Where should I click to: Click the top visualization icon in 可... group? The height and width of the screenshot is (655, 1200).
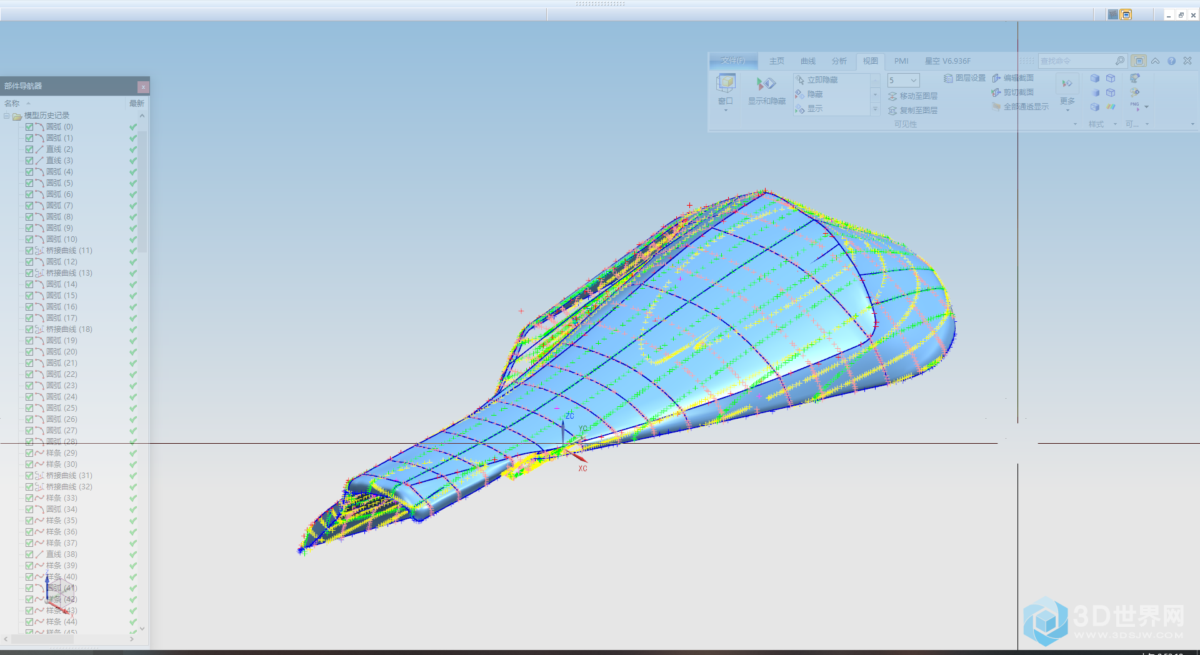pos(1135,79)
